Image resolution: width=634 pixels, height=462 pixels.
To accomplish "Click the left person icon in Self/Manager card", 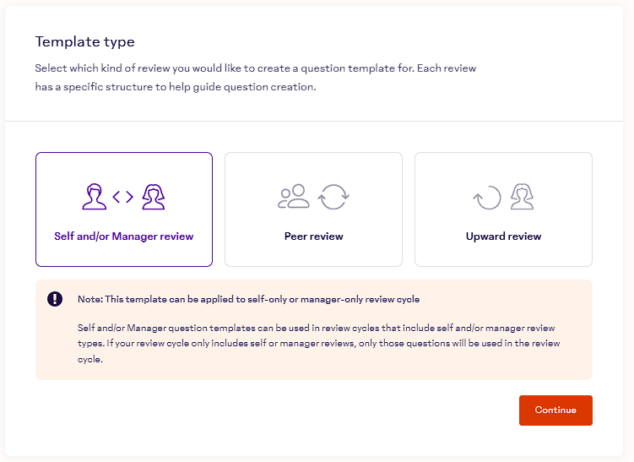I will click(x=95, y=197).
